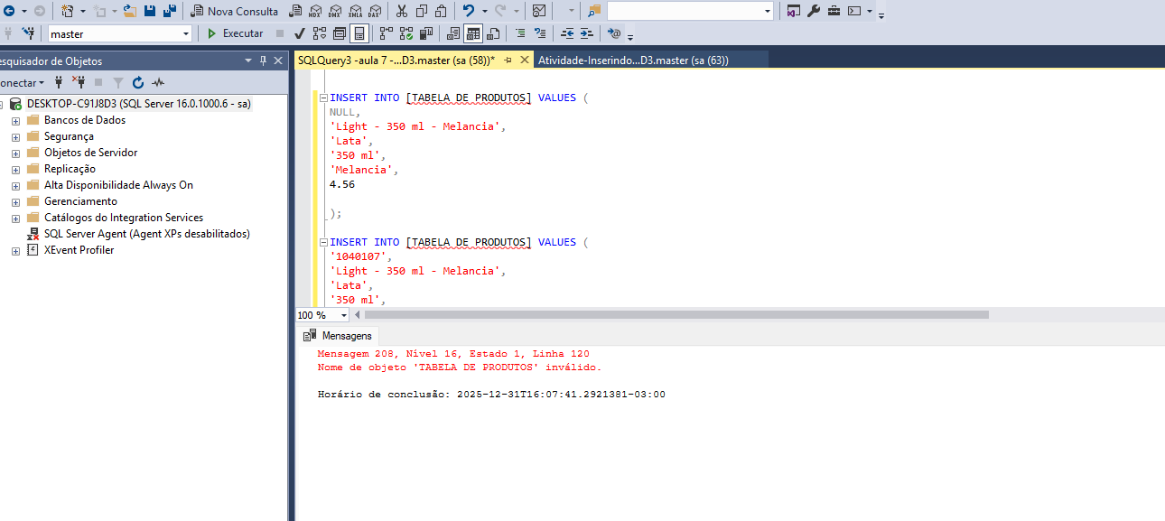
Task: Click the uncomment selected lines icon
Action: click(x=540, y=33)
